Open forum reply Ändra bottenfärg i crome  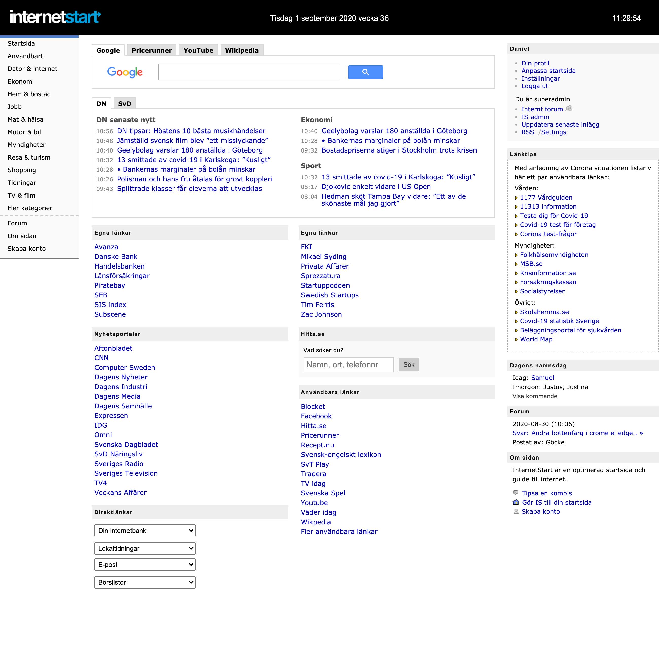578,433
